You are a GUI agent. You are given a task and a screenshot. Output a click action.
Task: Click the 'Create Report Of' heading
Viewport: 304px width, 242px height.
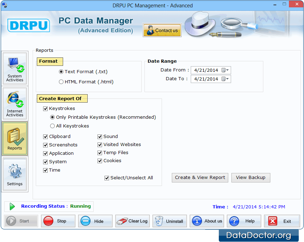point(60,98)
